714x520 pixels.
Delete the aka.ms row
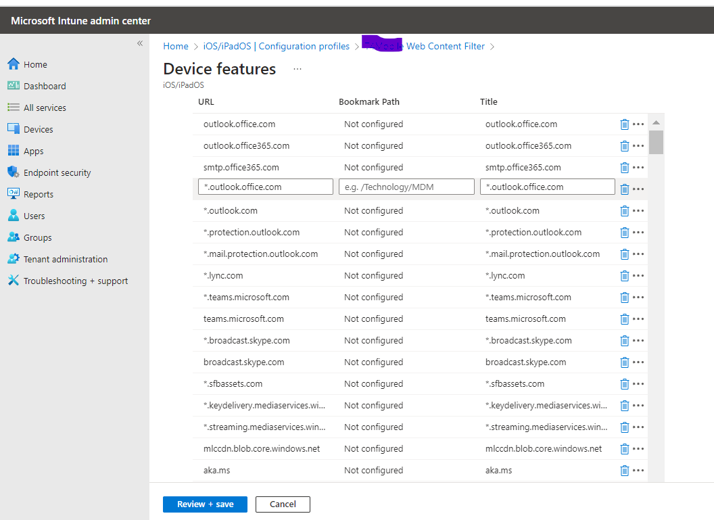coord(624,471)
